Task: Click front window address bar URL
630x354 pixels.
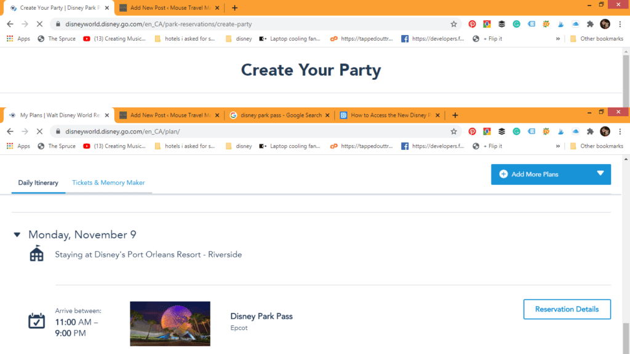Action: coord(122,132)
